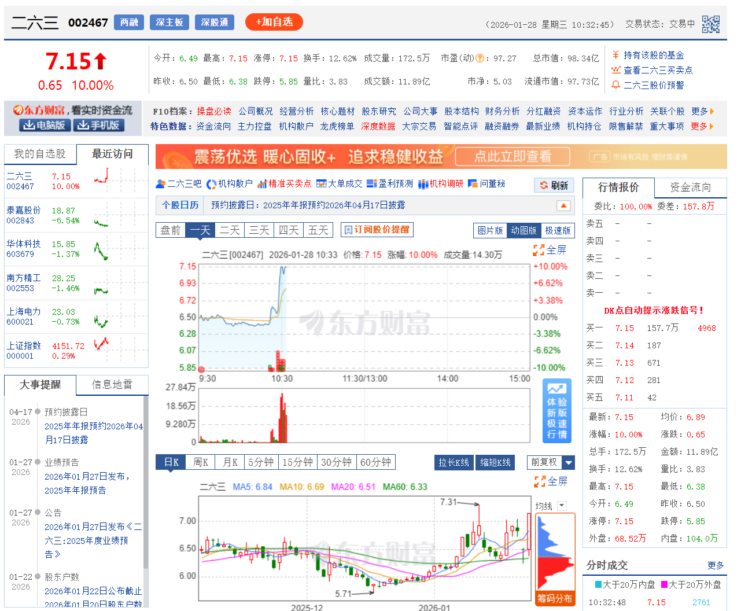Switch to 资金流向 tab
This screenshot has width=741, height=611.
click(x=691, y=187)
